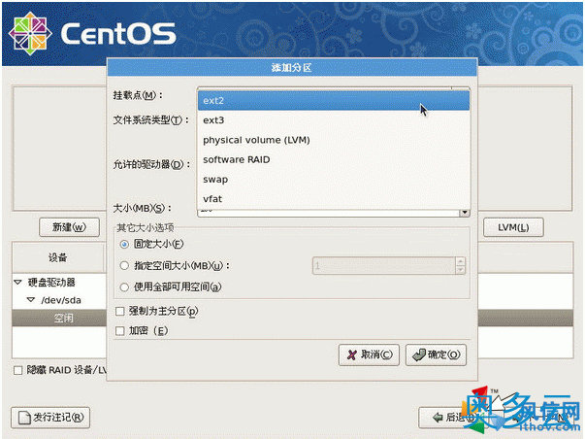This screenshot has height=439, width=585.
Task: Select software RAID option
Action: pyautogui.click(x=333, y=159)
